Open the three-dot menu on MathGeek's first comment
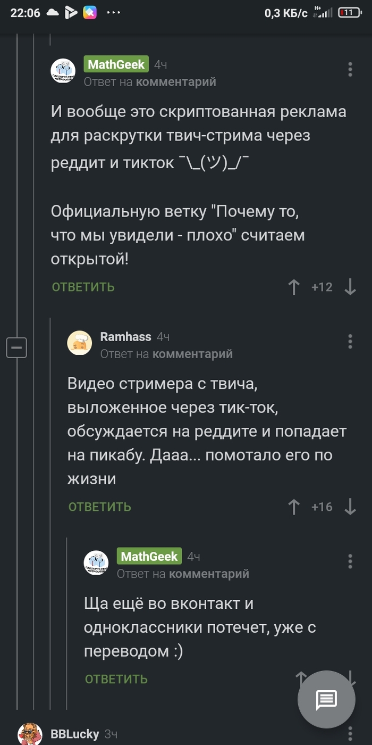This screenshot has width=372, height=745. 350,69
